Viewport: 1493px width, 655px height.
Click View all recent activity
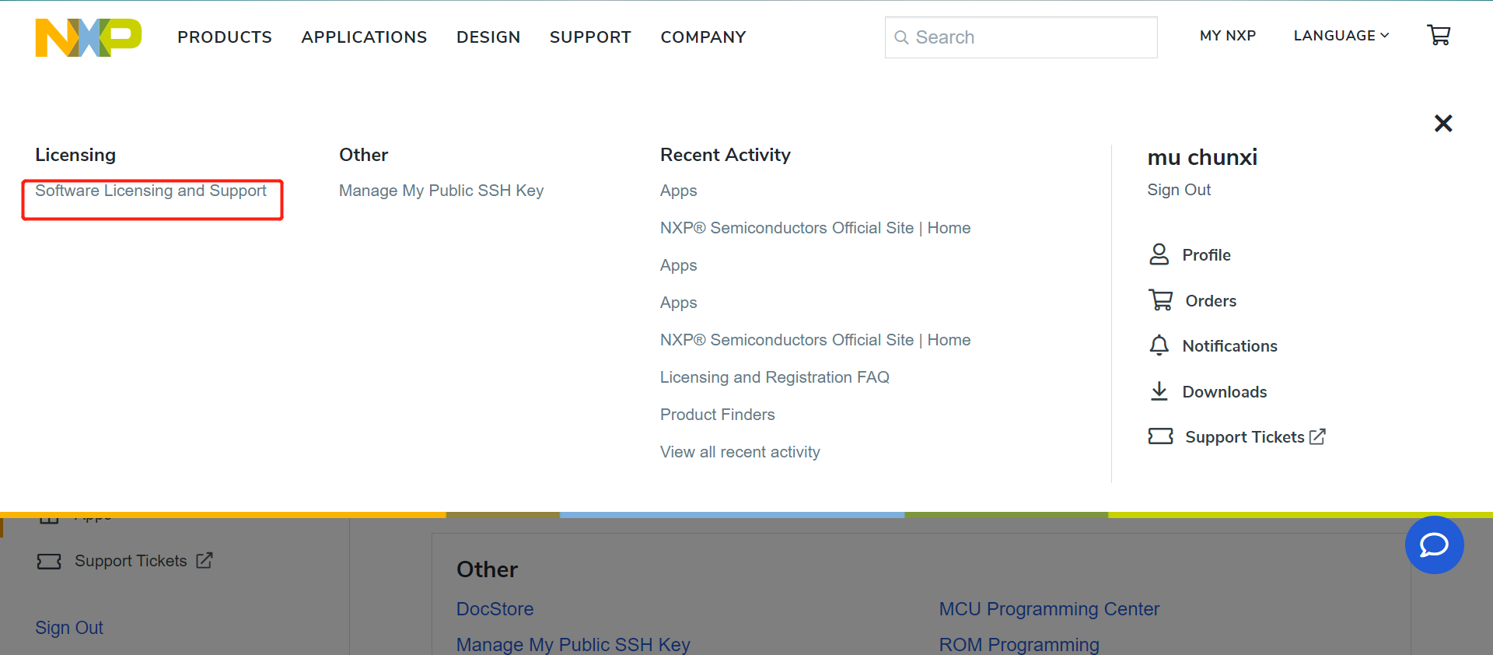pyautogui.click(x=740, y=452)
